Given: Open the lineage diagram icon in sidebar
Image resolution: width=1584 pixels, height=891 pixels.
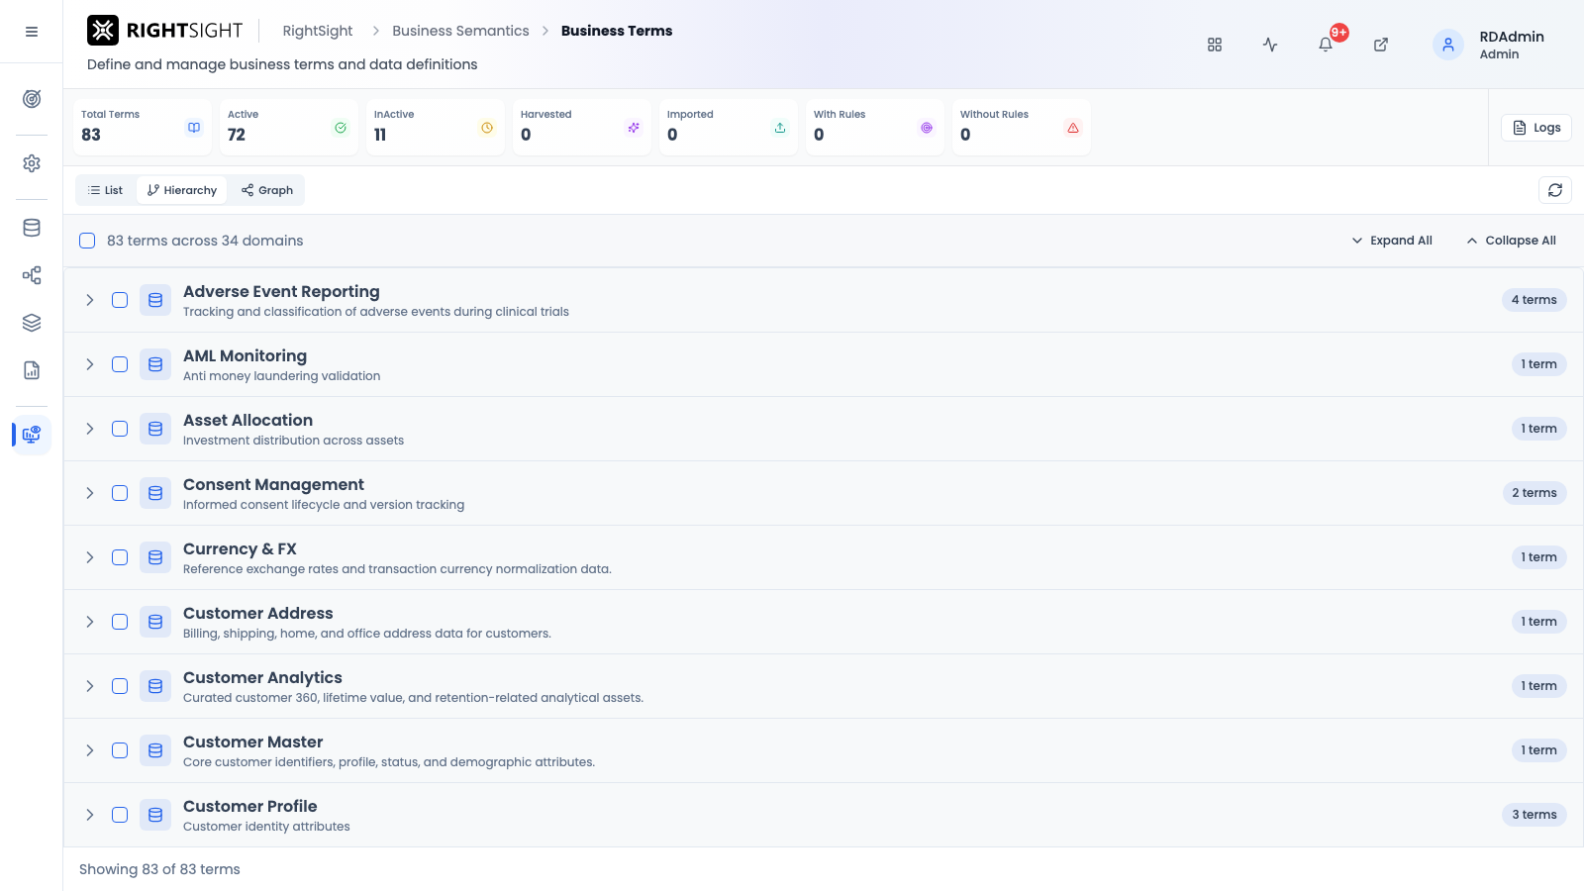Looking at the screenshot, I should pos(32,275).
